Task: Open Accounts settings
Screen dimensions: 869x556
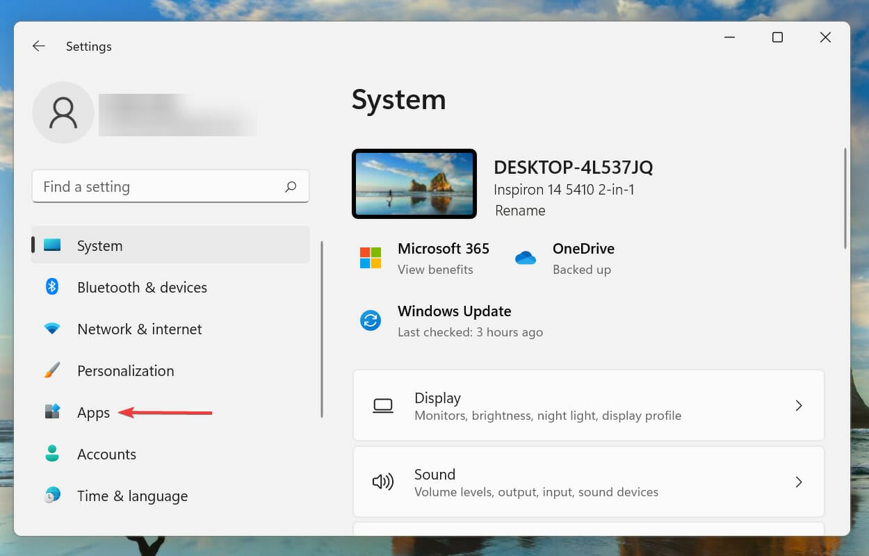Action: click(x=106, y=454)
